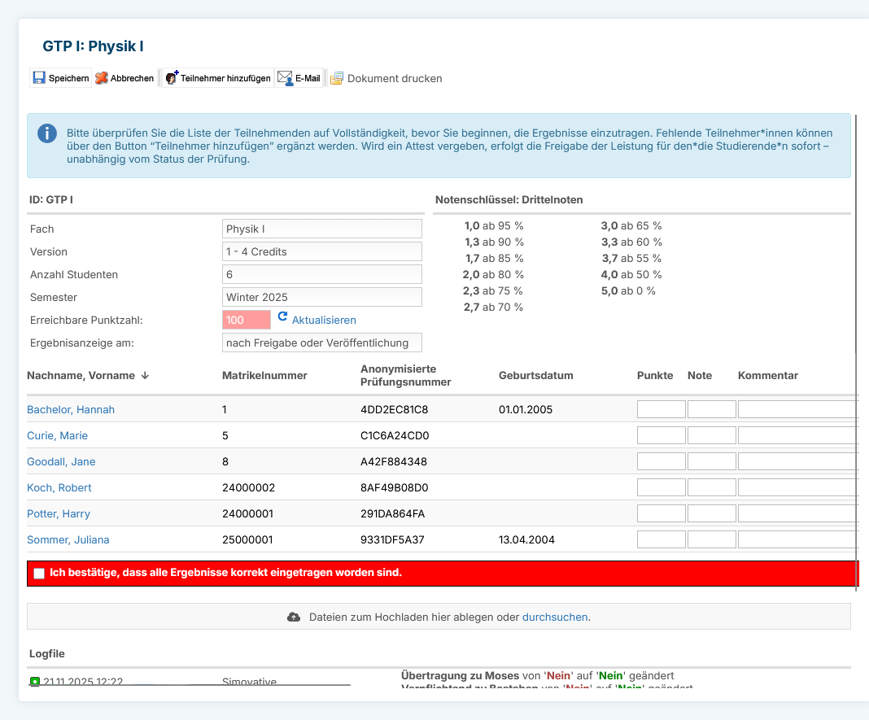
Task: Open Hannah Bachelor's student link
Action: pyautogui.click(x=71, y=410)
